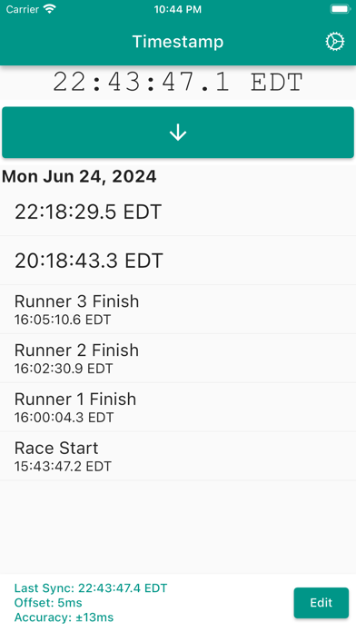
Task: Tap the 10:44 PM status bar clock
Action: click(x=178, y=9)
